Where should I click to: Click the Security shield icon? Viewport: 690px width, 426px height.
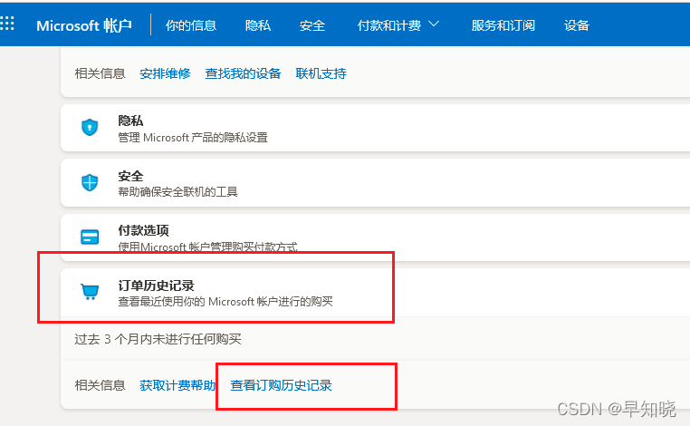click(90, 182)
